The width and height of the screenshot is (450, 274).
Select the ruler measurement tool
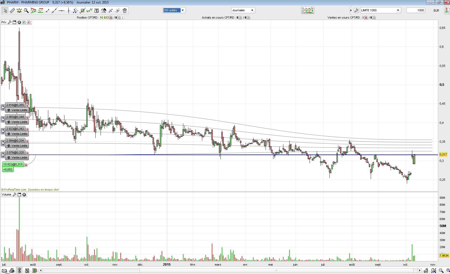coord(12,11)
